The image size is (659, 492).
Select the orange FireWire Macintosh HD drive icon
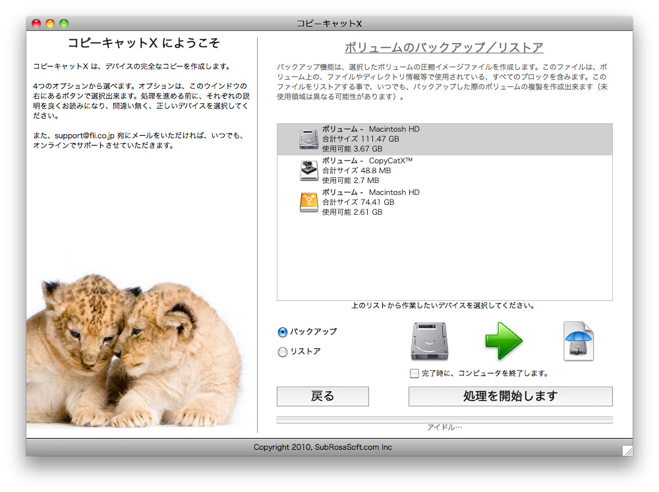pos(309,202)
